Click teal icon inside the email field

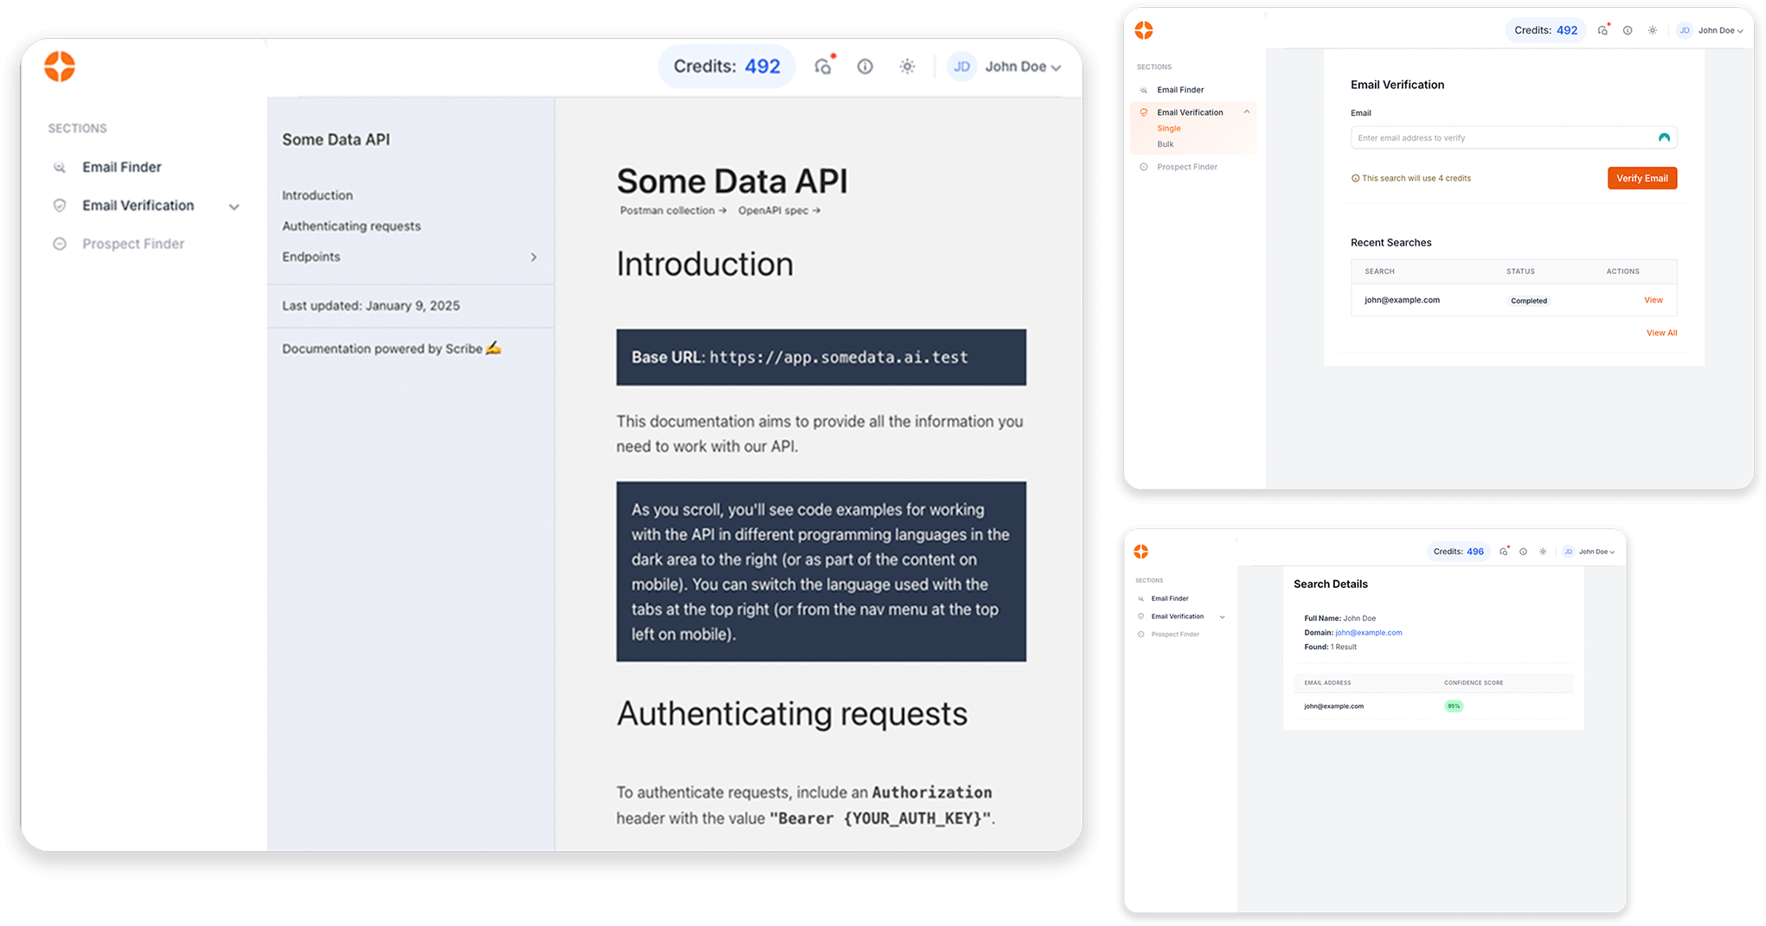pyautogui.click(x=1663, y=137)
